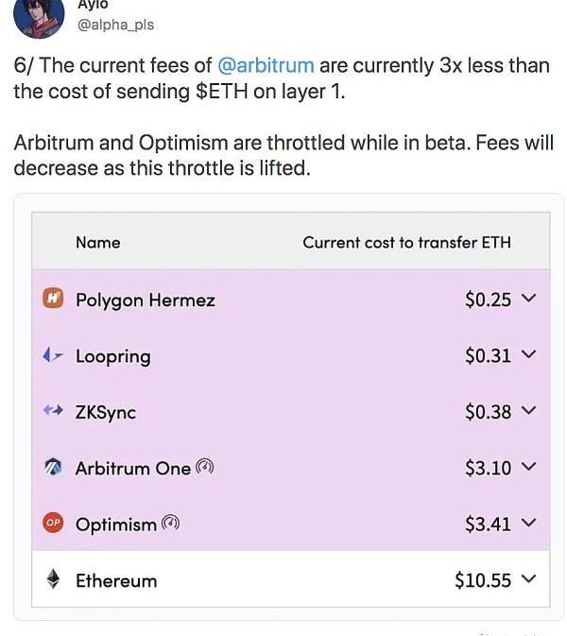Expand the Ethereum $10.55 row chevron

pyautogui.click(x=528, y=579)
